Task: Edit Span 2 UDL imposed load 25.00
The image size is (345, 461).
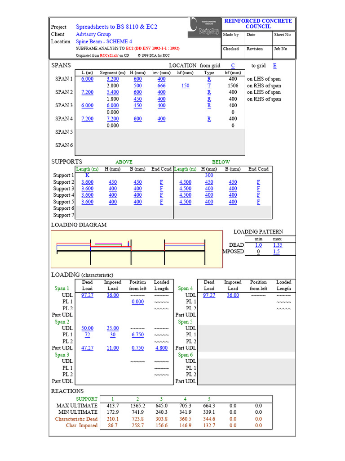Action: pyautogui.click(x=113, y=328)
